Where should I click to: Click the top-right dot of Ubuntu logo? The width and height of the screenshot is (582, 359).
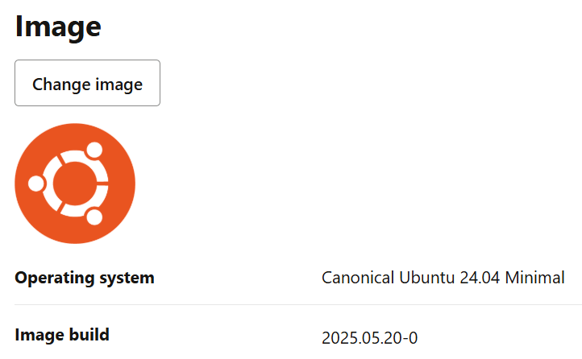click(x=94, y=150)
